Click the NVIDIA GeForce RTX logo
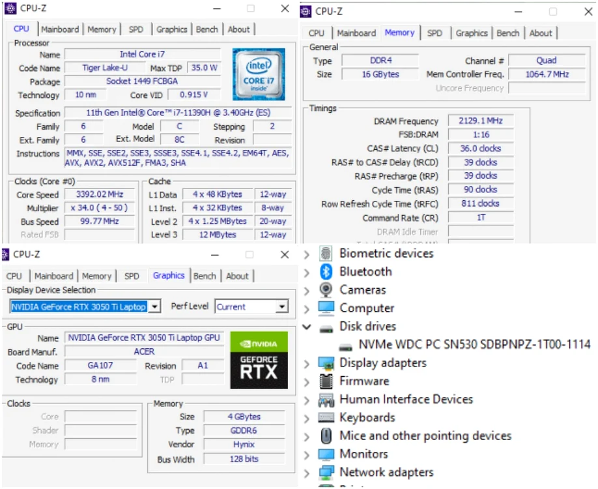 (259, 360)
